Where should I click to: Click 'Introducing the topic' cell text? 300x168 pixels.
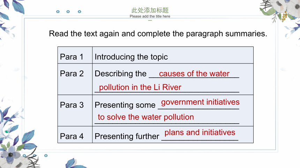tap(131, 57)
